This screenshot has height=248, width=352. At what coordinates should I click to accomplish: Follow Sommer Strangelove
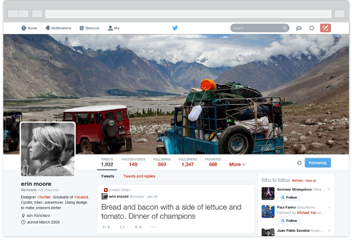[288, 198]
